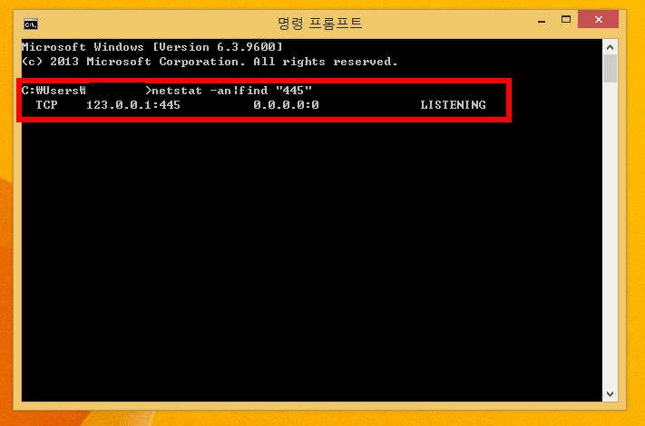
Task: Click the empty scrollbar track below thumb
Action: 610,234
